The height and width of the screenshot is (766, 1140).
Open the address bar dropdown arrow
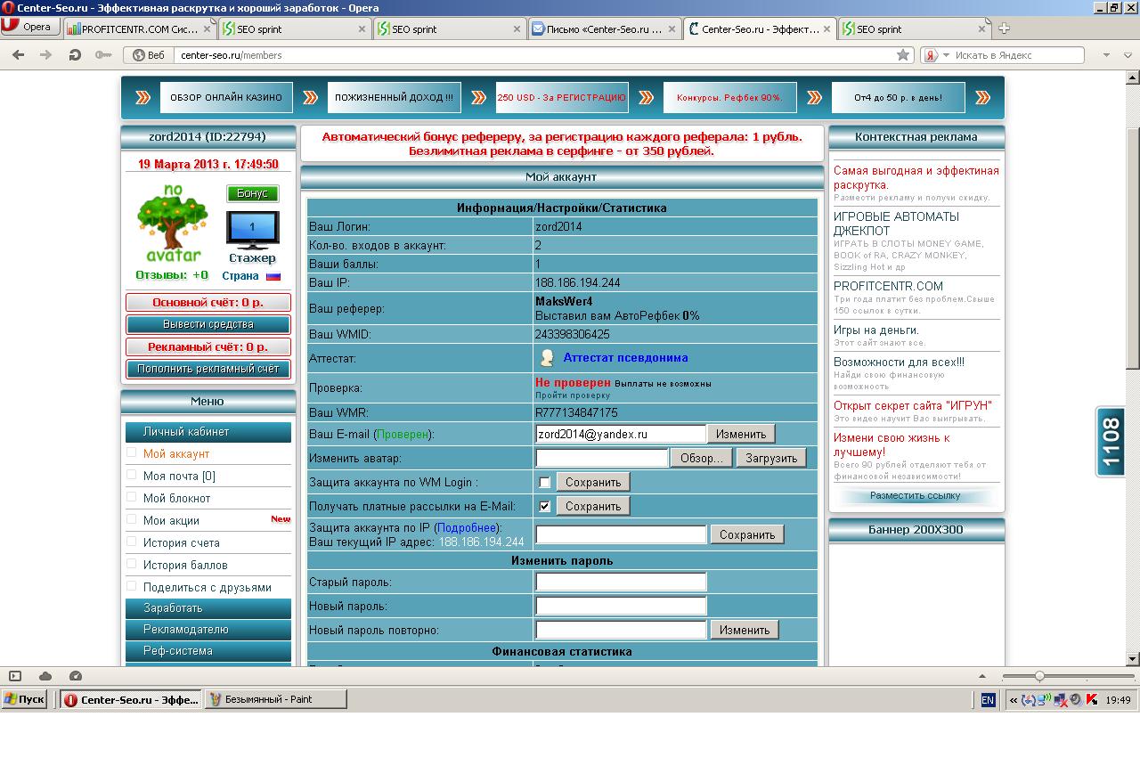(1106, 55)
